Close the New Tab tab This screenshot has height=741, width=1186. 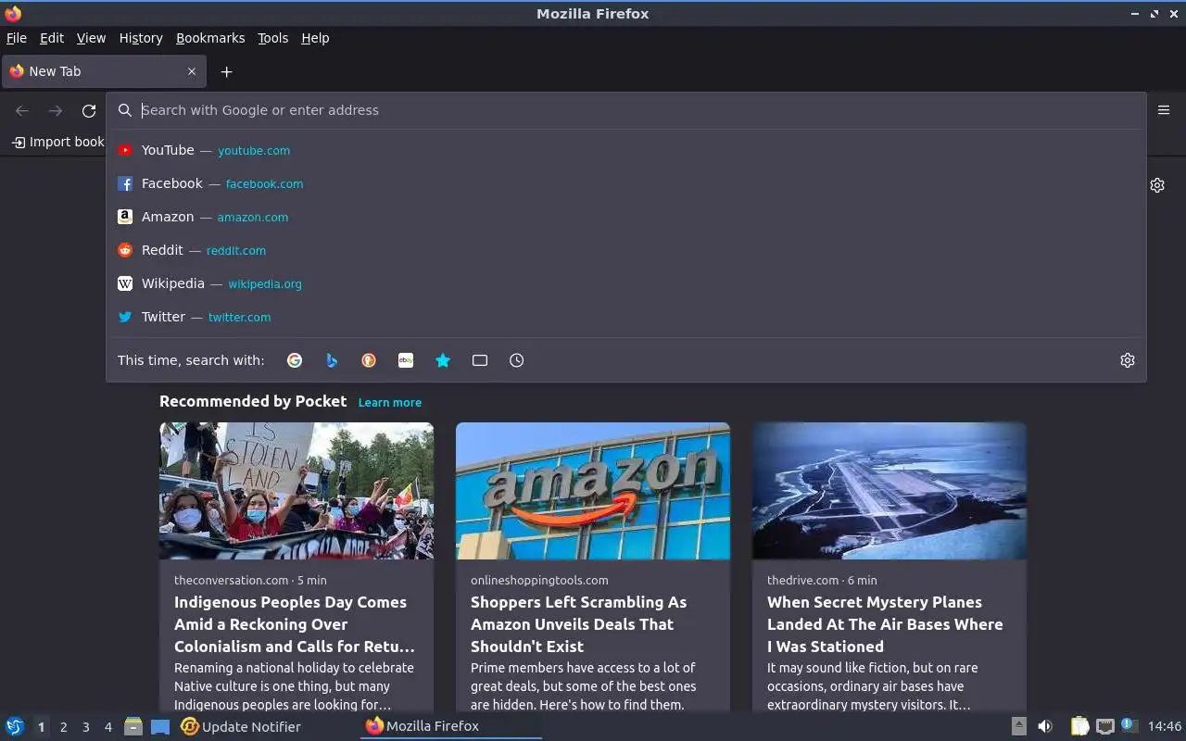point(192,71)
